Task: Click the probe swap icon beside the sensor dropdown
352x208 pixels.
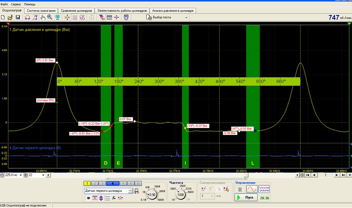Action: click(x=136, y=191)
